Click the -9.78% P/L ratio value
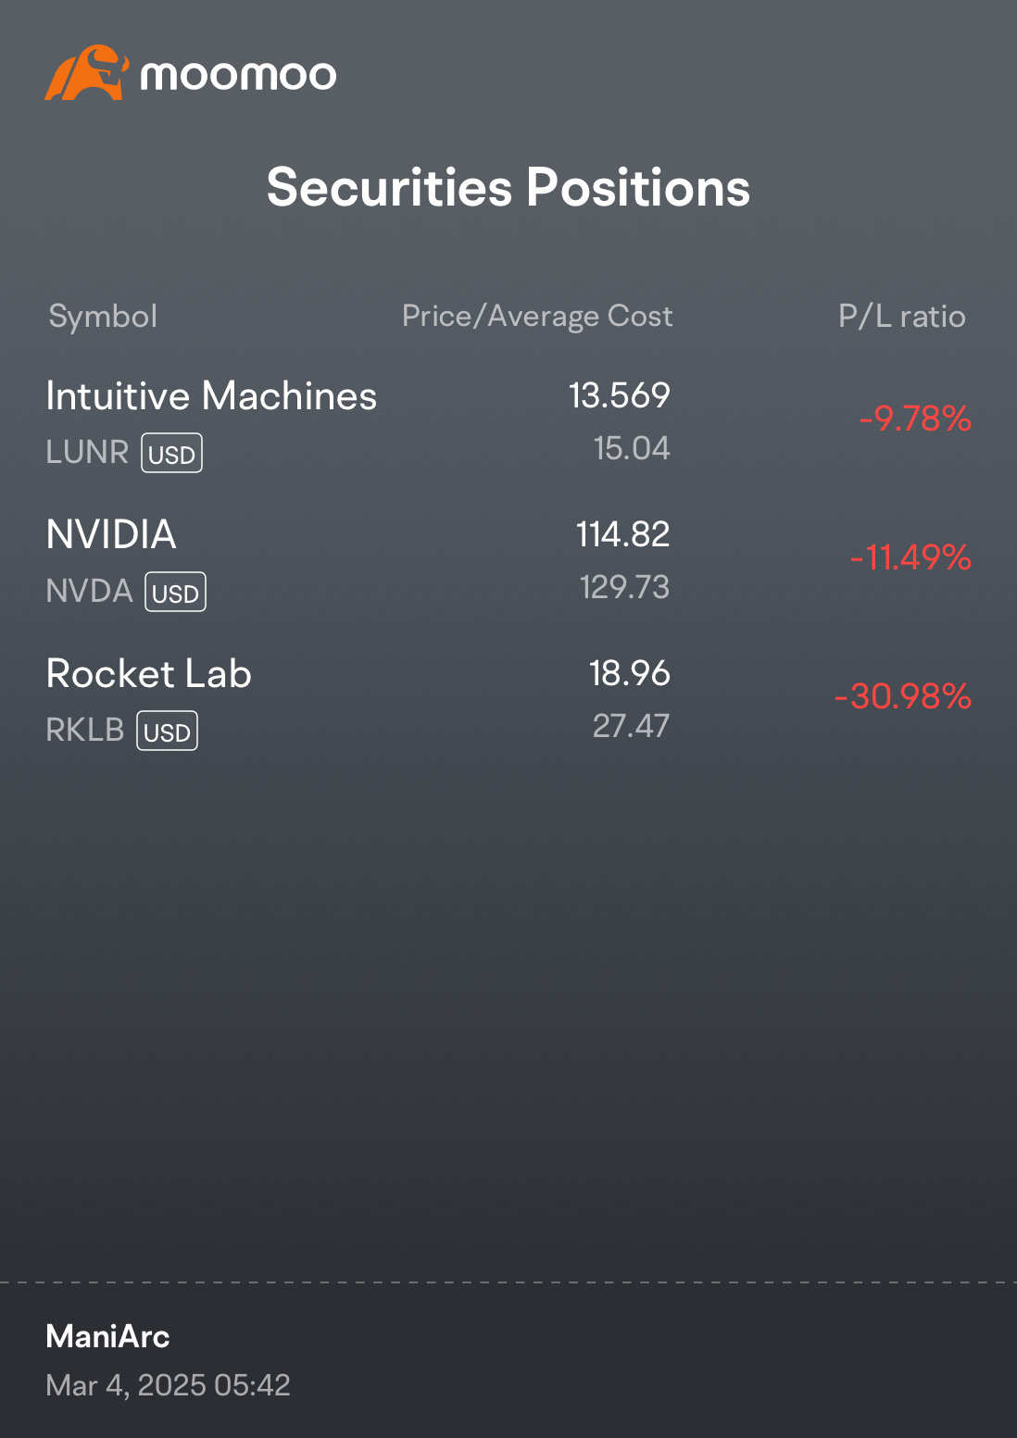Image resolution: width=1017 pixels, height=1438 pixels. (x=915, y=419)
